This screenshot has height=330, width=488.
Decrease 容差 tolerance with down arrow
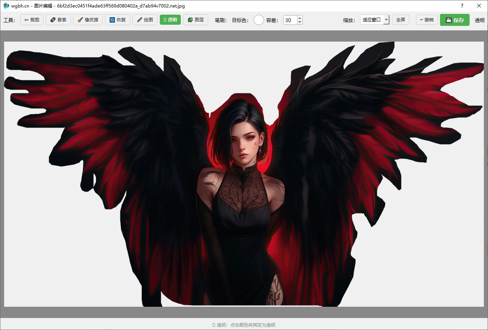(x=299, y=22)
